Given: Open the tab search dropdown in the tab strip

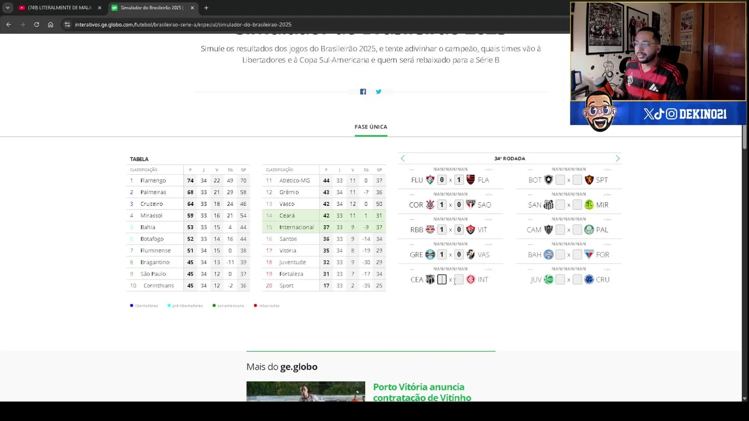Looking at the screenshot, I should [7, 8].
